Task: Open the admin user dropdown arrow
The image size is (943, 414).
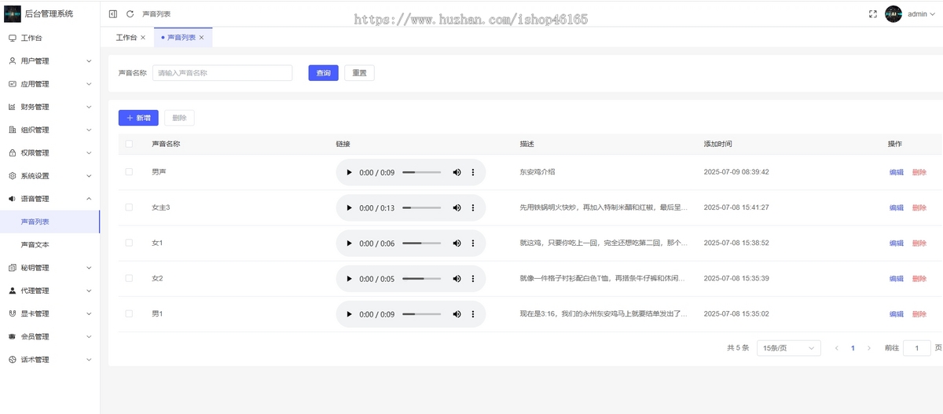Action: click(933, 14)
